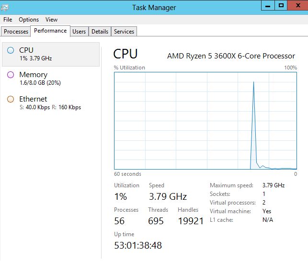Select the Memory resource in sidebar
The width and height of the screenshot is (308, 263).
pyautogui.click(x=51, y=79)
